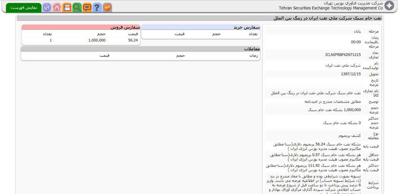Click the symbol code ICLNIPRBFK0971215
The width and height of the screenshot is (398, 194).
pos(343,55)
